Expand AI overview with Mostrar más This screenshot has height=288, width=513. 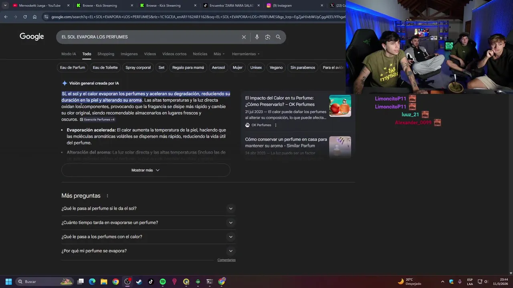click(145, 170)
